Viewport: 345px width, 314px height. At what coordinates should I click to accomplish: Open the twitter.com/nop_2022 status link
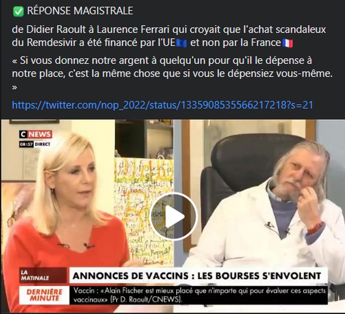point(162,105)
